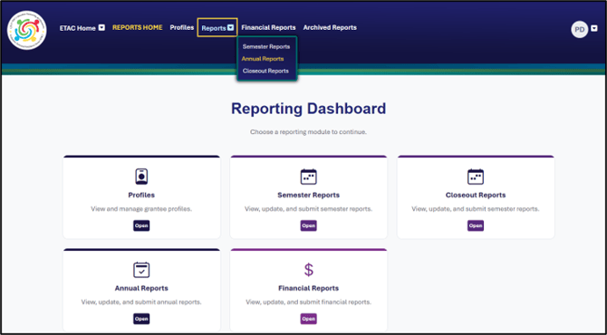The image size is (607, 335).
Task: Click 'View and manage grantee profiles.' text
Action: coord(141,209)
